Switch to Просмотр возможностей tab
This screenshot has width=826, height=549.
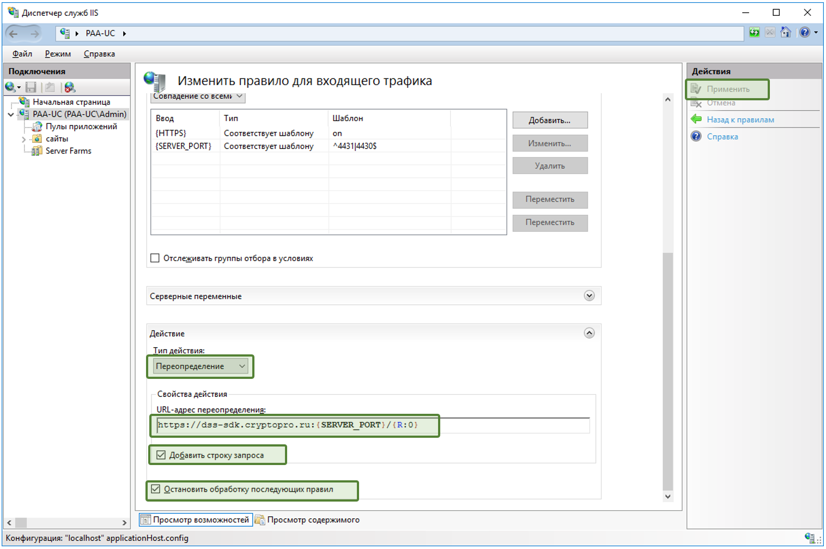(x=196, y=520)
